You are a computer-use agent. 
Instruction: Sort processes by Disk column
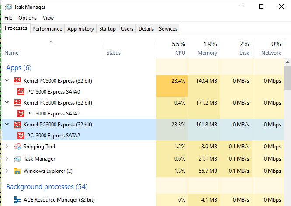click(x=236, y=49)
